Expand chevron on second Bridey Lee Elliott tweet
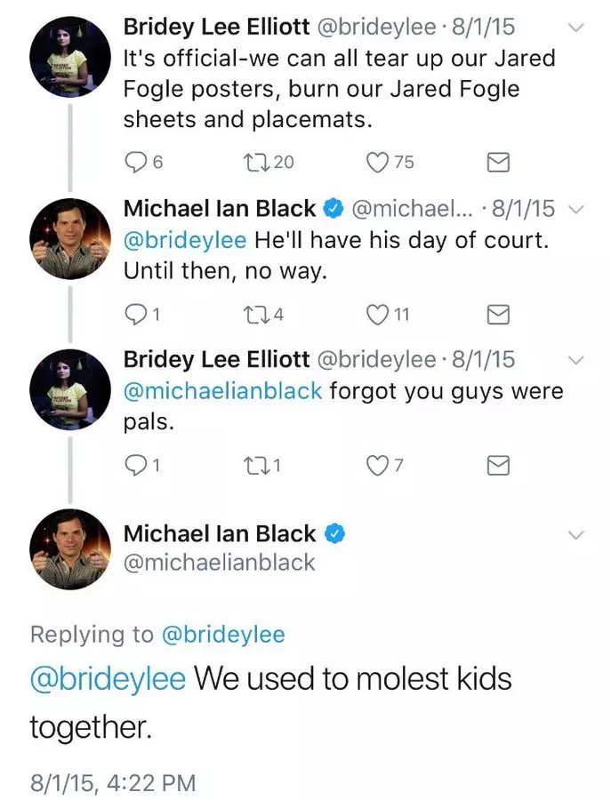This screenshot has height=800, width=611. (x=576, y=360)
